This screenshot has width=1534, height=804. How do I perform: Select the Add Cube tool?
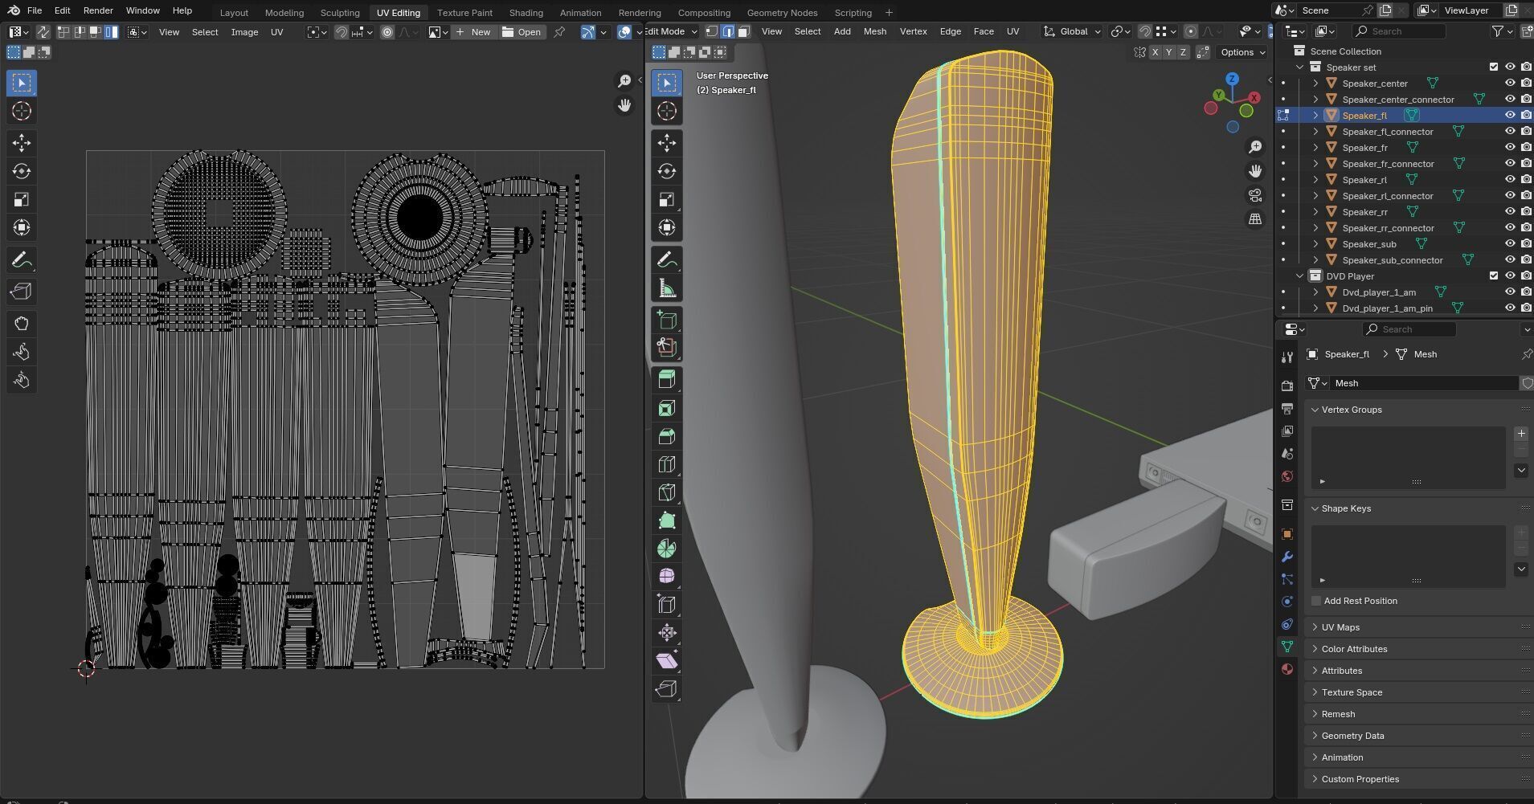(x=666, y=320)
